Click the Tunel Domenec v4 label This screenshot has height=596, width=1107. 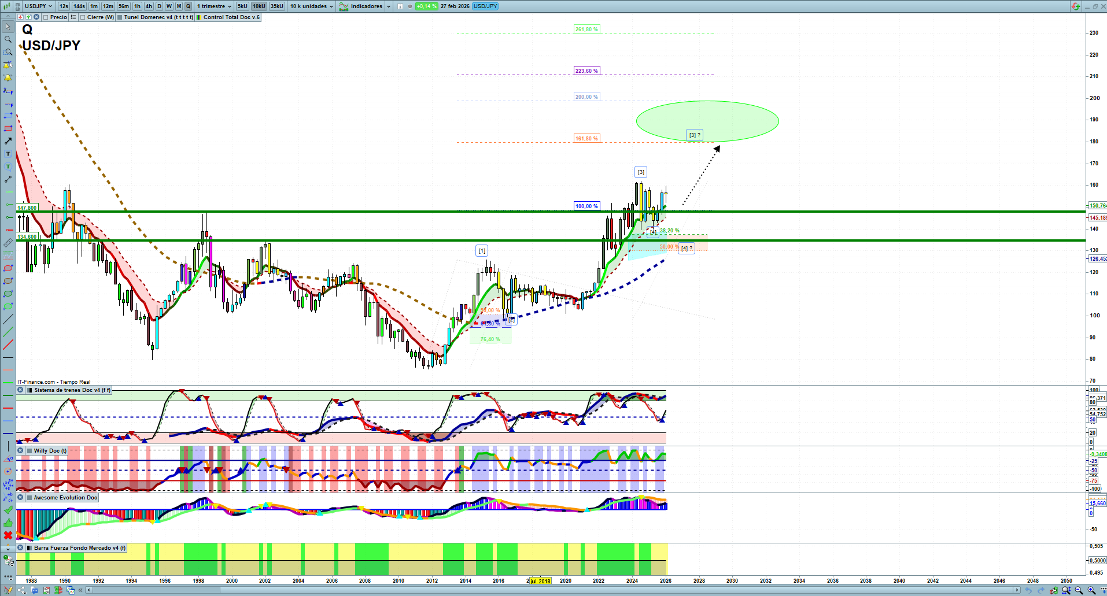[158, 17]
